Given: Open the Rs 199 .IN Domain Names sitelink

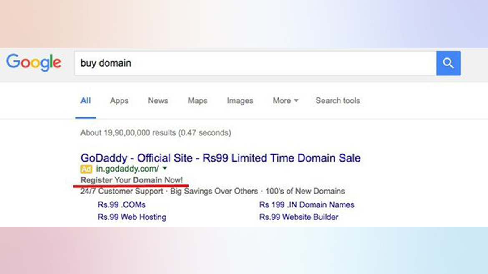Looking at the screenshot, I should pyautogui.click(x=307, y=204).
